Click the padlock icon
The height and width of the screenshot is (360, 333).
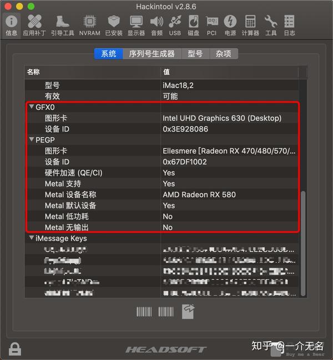tap(15, 349)
